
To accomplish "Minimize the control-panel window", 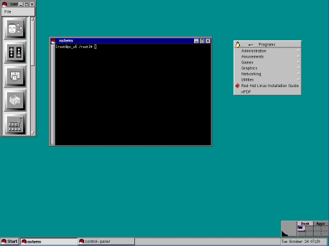I will pos(21,4).
